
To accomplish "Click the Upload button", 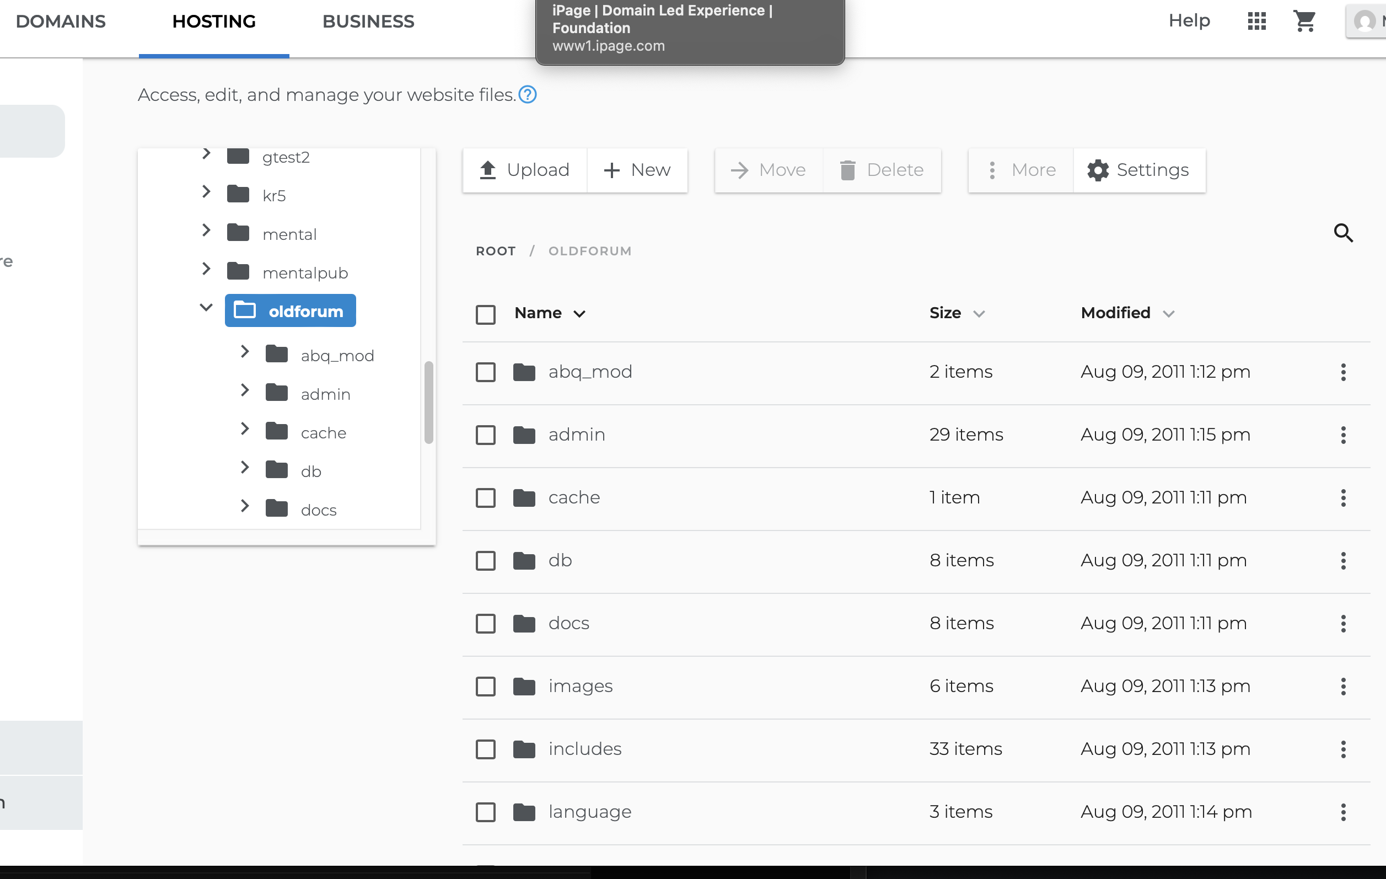I will point(524,170).
